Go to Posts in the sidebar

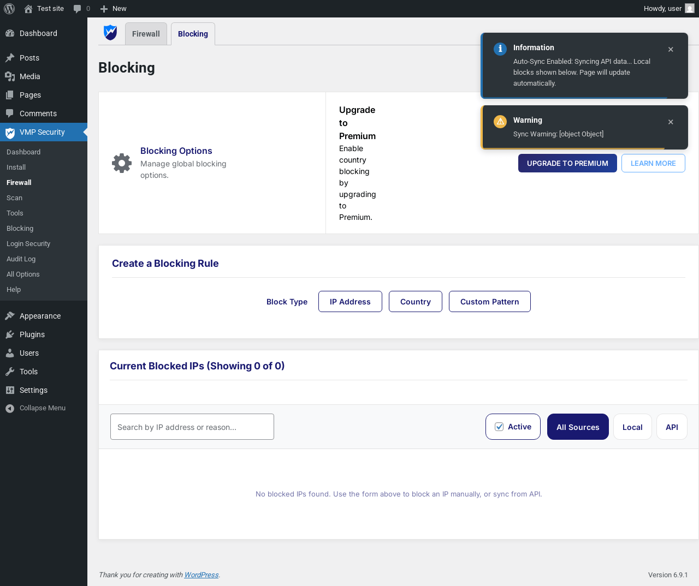pos(44,58)
